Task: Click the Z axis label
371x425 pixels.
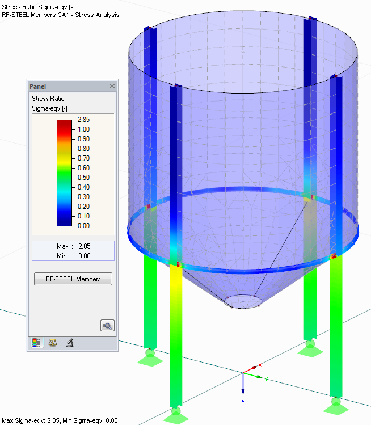Action: (x=243, y=400)
